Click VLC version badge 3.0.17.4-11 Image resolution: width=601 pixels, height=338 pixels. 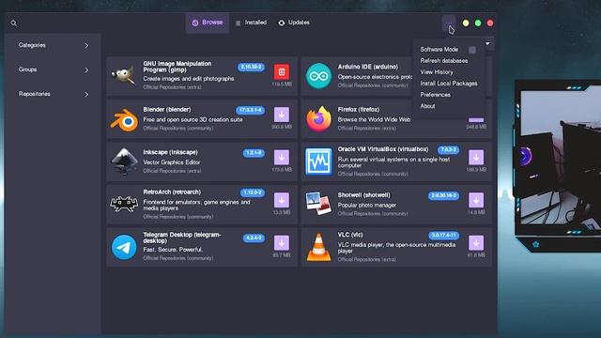tap(444, 235)
